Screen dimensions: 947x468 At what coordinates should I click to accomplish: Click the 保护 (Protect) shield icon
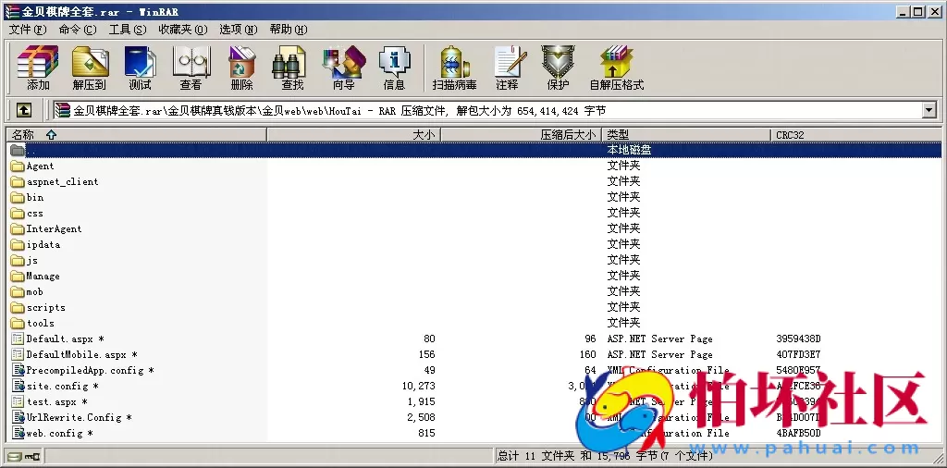click(558, 67)
